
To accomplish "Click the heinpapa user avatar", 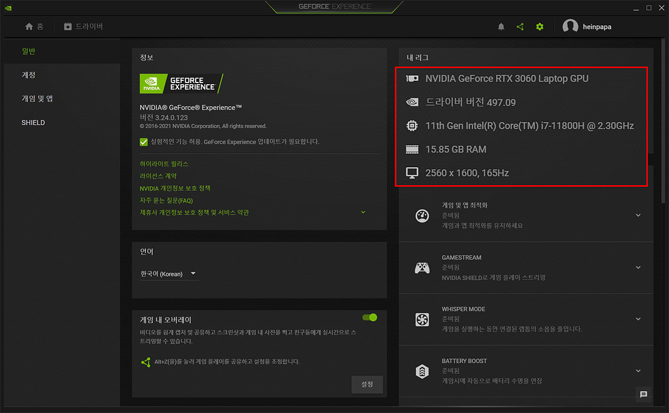I will point(570,26).
